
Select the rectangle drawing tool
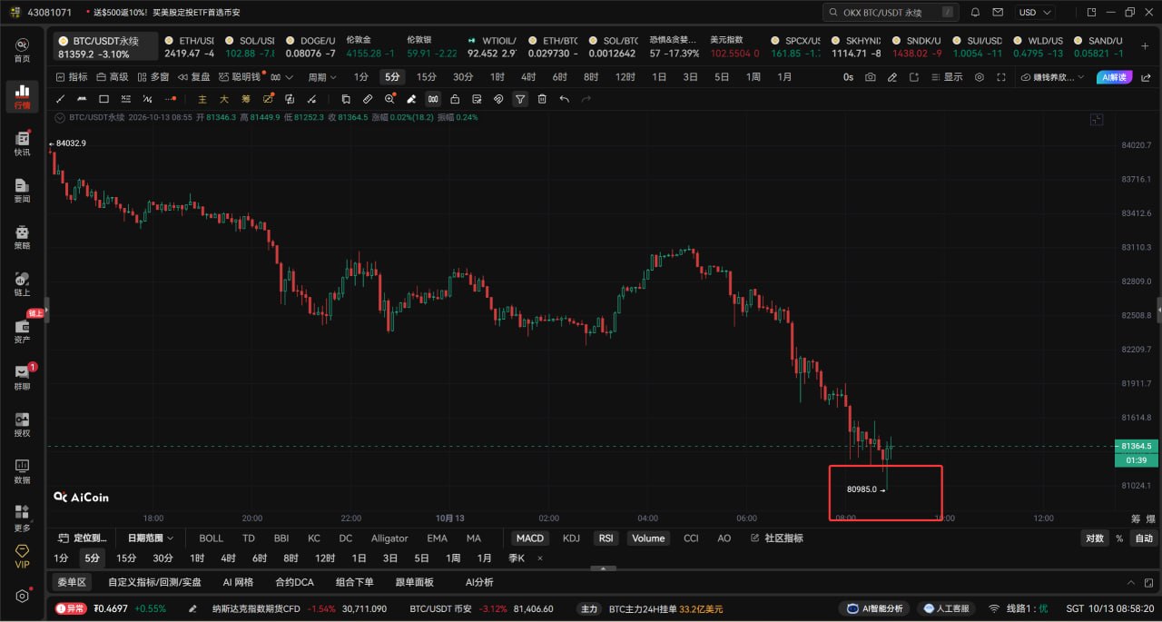[104, 99]
